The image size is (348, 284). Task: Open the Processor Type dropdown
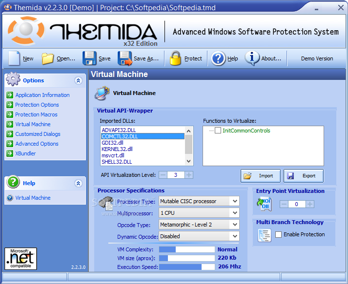pos(235,201)
